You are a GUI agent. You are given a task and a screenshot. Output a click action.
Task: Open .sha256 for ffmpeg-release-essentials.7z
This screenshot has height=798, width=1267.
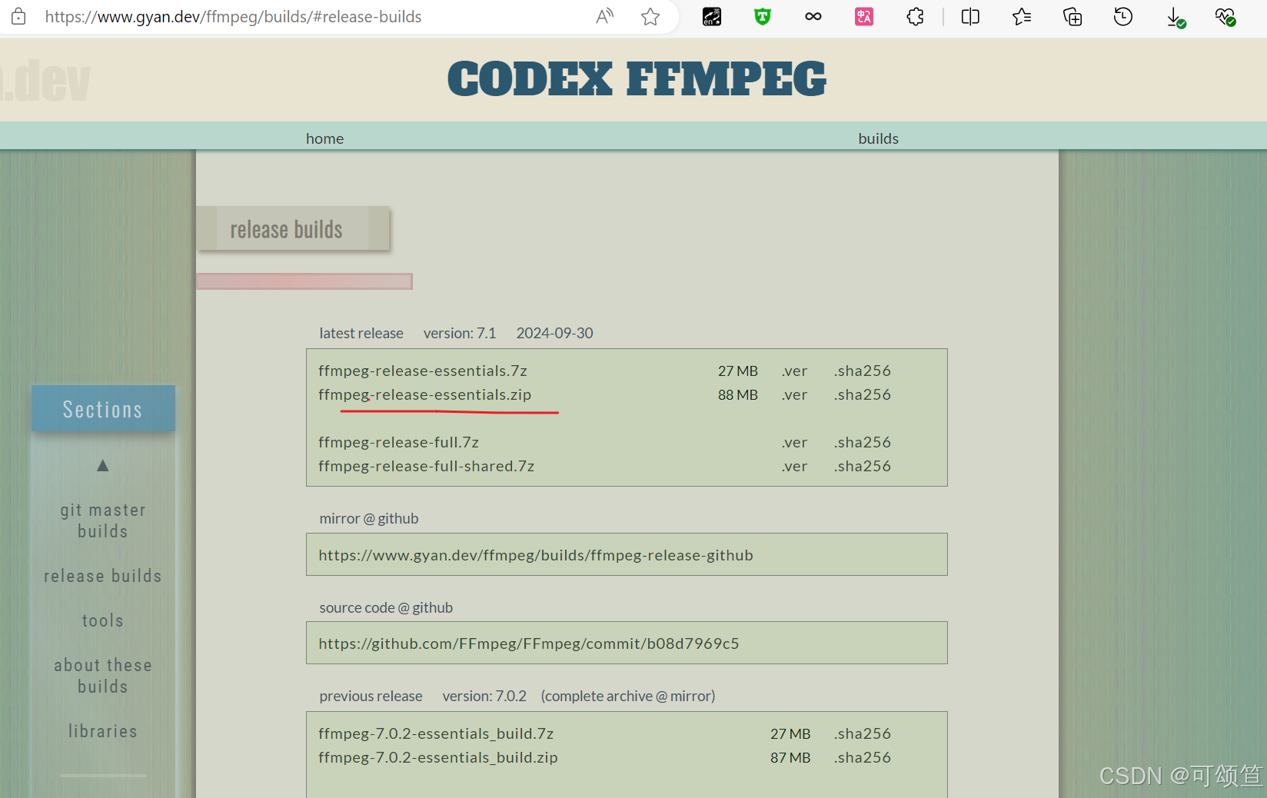pyautogui.click(x=863, y=371)
